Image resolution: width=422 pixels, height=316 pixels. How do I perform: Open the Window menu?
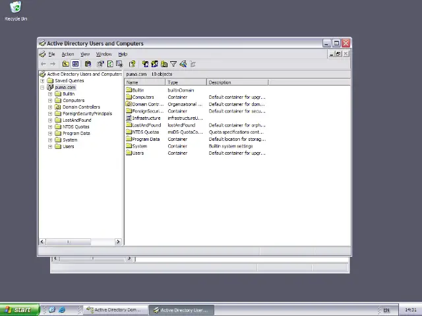(x=104, y=54)
